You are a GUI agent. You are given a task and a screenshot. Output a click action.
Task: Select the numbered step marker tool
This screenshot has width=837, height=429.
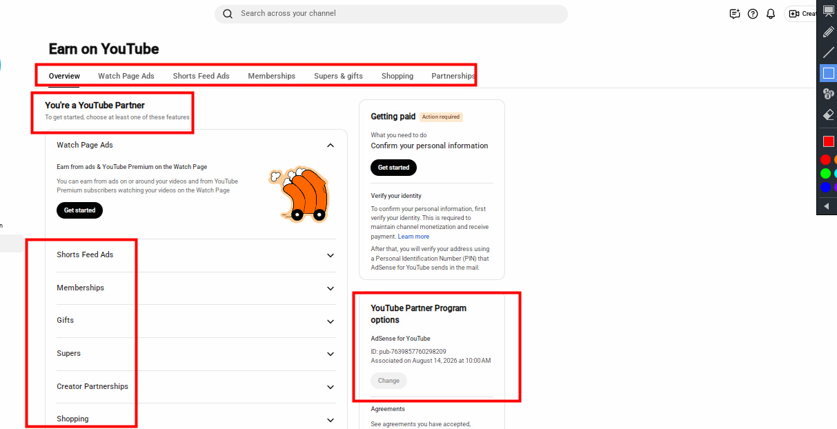click(829, 94)
